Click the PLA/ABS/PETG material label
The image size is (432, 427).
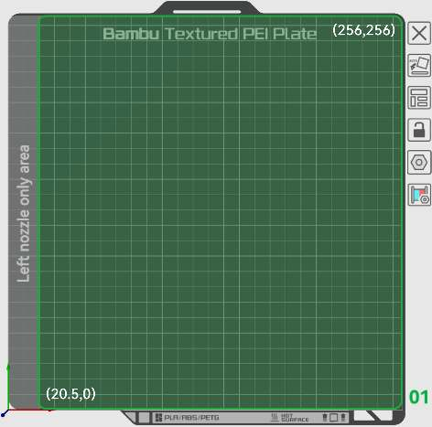click(x=191, y=418)
